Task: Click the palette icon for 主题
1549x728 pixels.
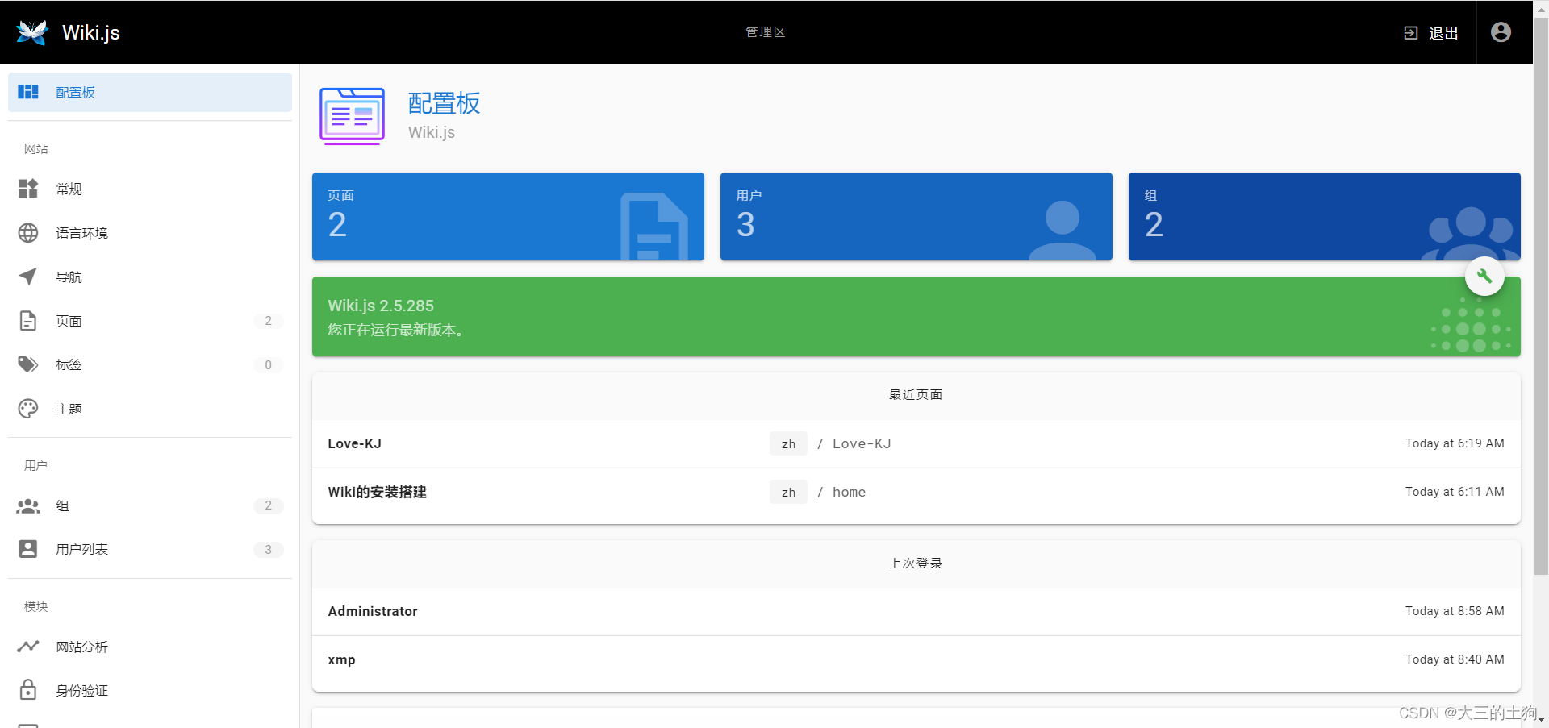Action: (x=28, y=409)
